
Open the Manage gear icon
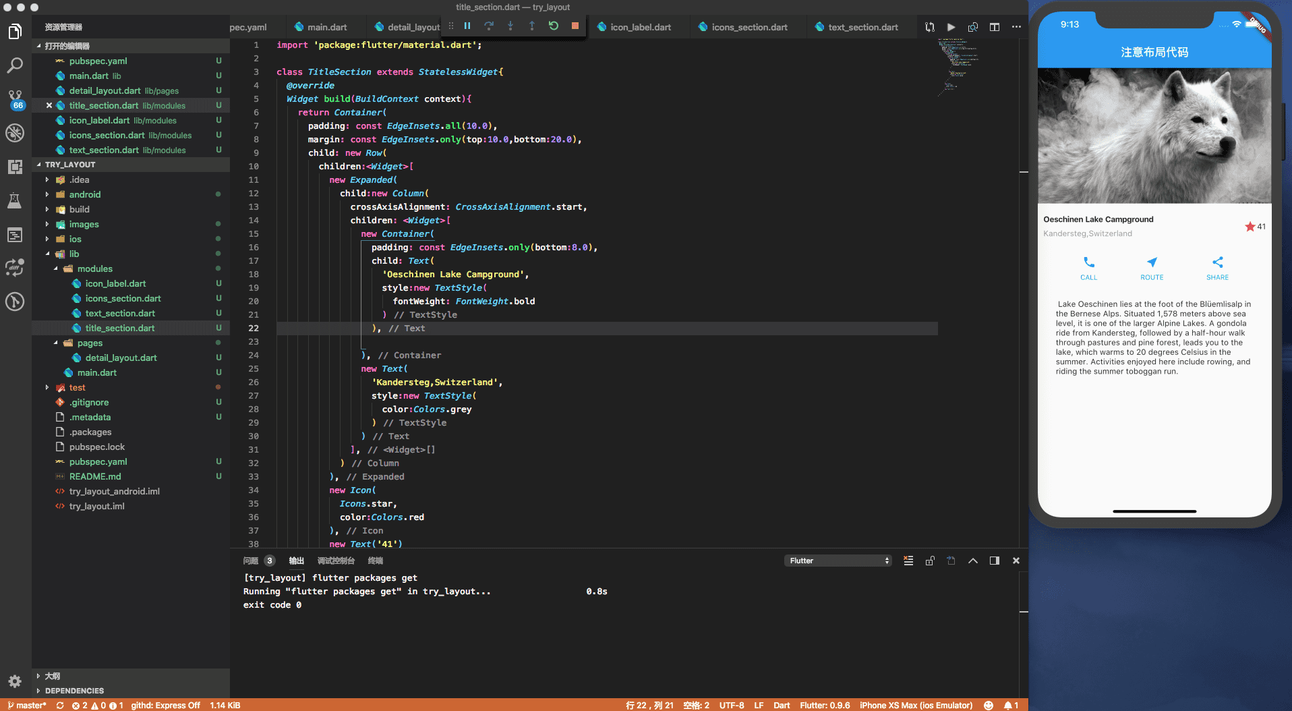(x=15, y=681)
